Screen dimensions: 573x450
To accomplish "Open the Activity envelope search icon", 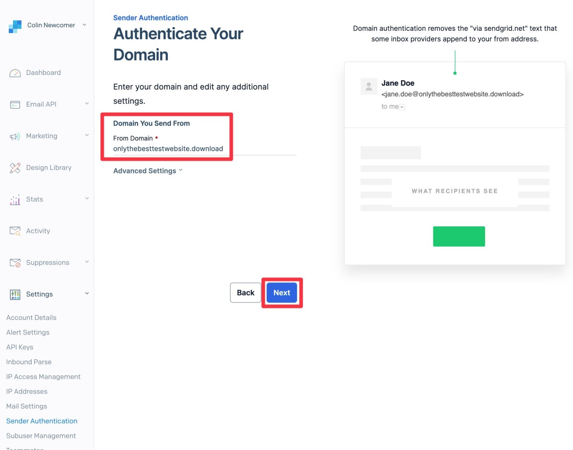I will pyautogui.click(x=15, y=231).
